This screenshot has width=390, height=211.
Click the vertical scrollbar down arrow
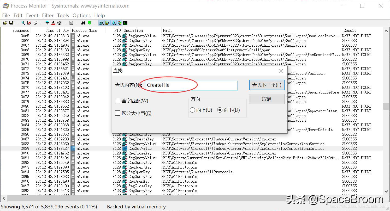tap(386, 191)
